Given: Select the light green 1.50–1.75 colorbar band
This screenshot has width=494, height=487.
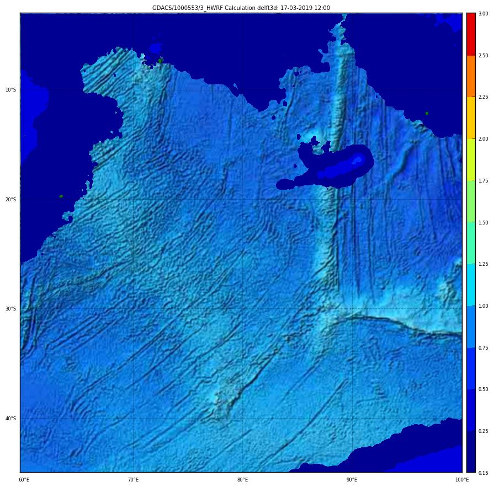Looking at the screenshot, I should point(470,201).
